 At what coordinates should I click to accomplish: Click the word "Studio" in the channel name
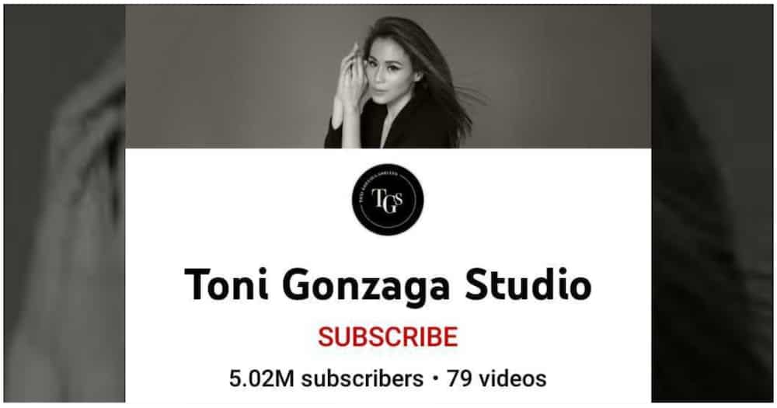[528, 284]
